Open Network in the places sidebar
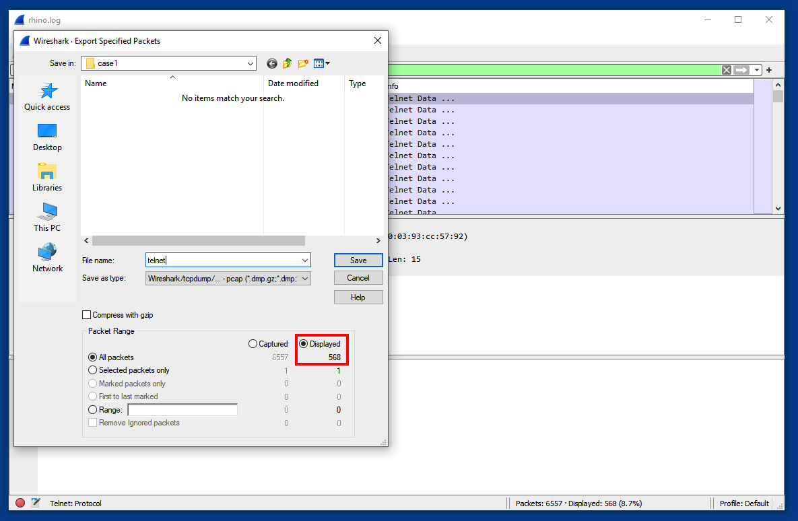The height and width of the screenshot is (521, 798). pyautogui.click(x=47, y=258)
